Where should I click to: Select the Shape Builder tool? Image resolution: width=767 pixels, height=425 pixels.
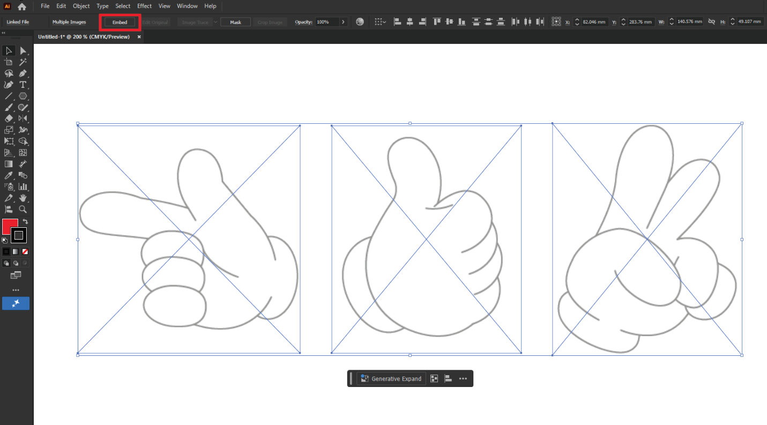pyautogui.click(x=23, y=141)
